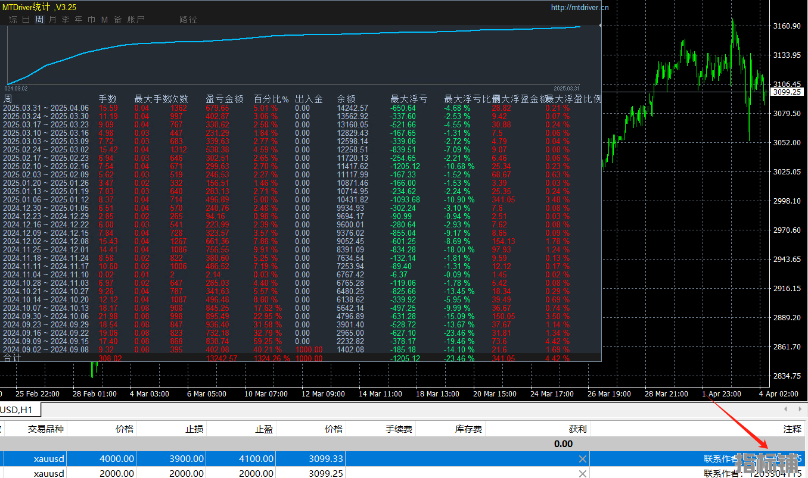Click the small arrow marker beside price scale
808x478 pixels.
point(600,26)
